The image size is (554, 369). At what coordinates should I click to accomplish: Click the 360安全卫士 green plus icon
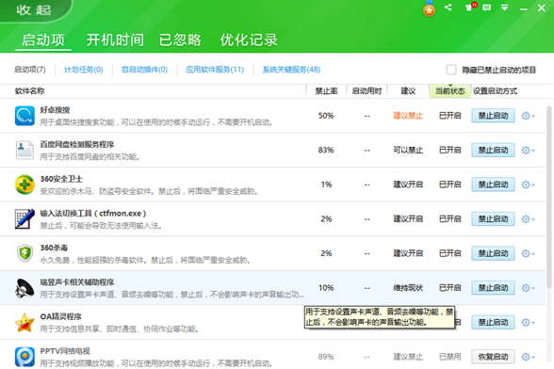click(24, 184)
